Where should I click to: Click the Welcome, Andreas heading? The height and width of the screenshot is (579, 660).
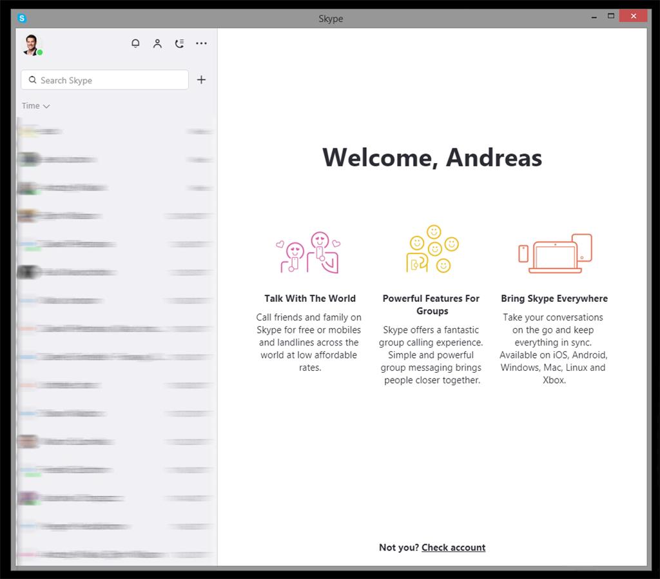click(x=432, y=157)
